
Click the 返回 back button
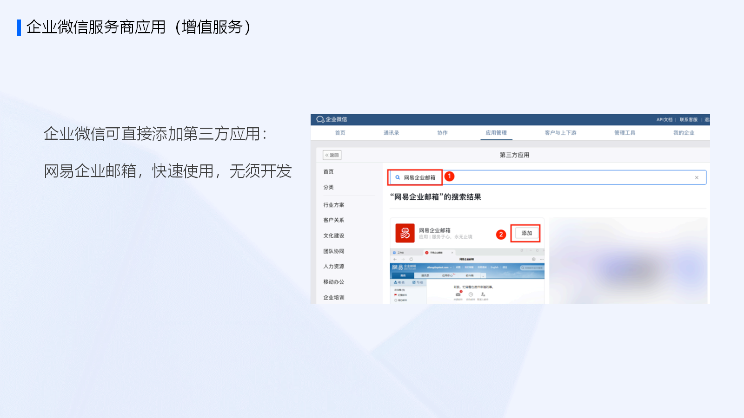(x=332, y=155)
